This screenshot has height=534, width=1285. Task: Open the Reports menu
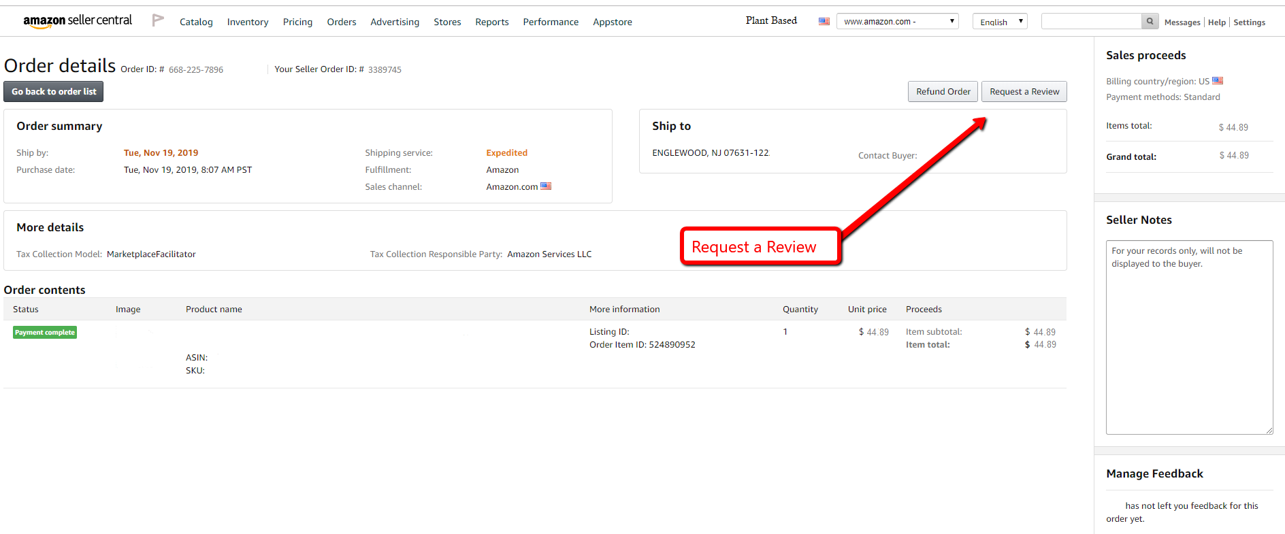point(492,22)
